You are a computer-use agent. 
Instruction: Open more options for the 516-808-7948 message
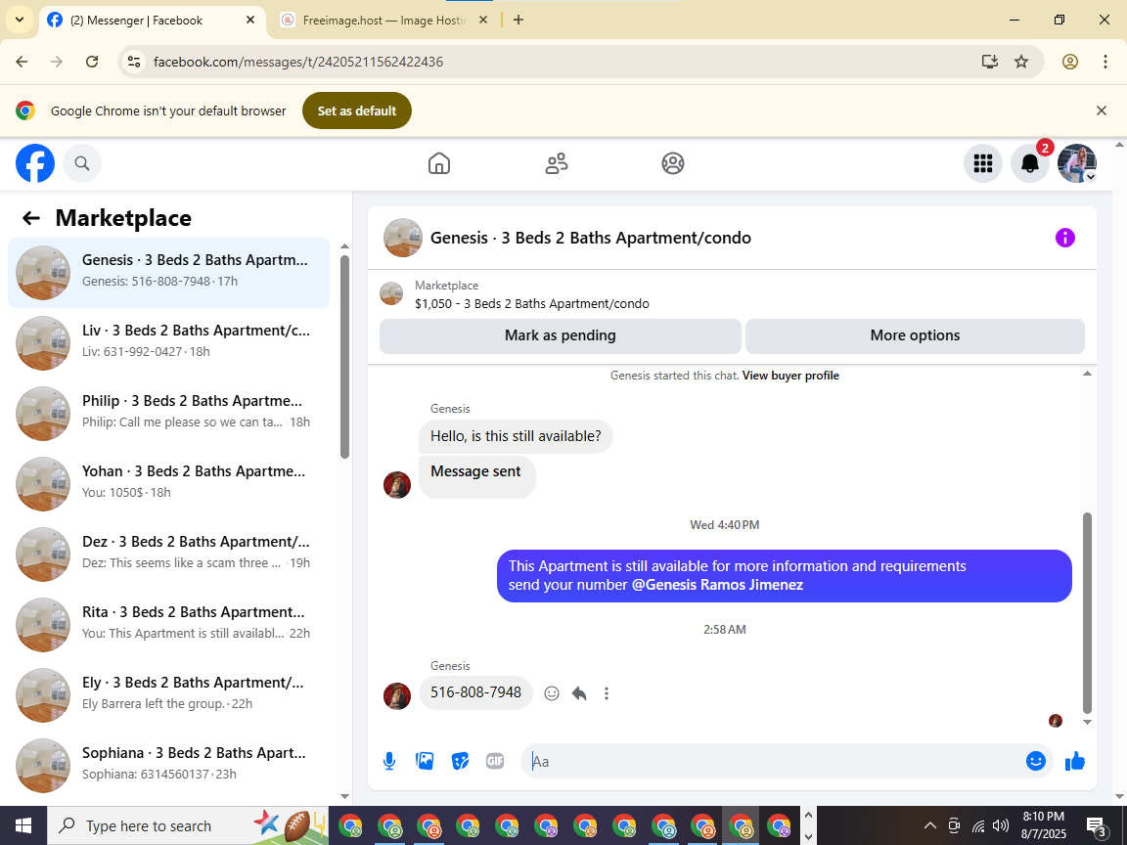pyautogui.click(x=607, y=693)
